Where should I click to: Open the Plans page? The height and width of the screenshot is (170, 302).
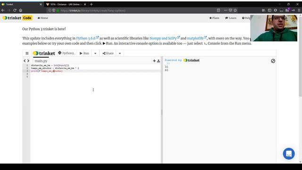pos(214,18)
